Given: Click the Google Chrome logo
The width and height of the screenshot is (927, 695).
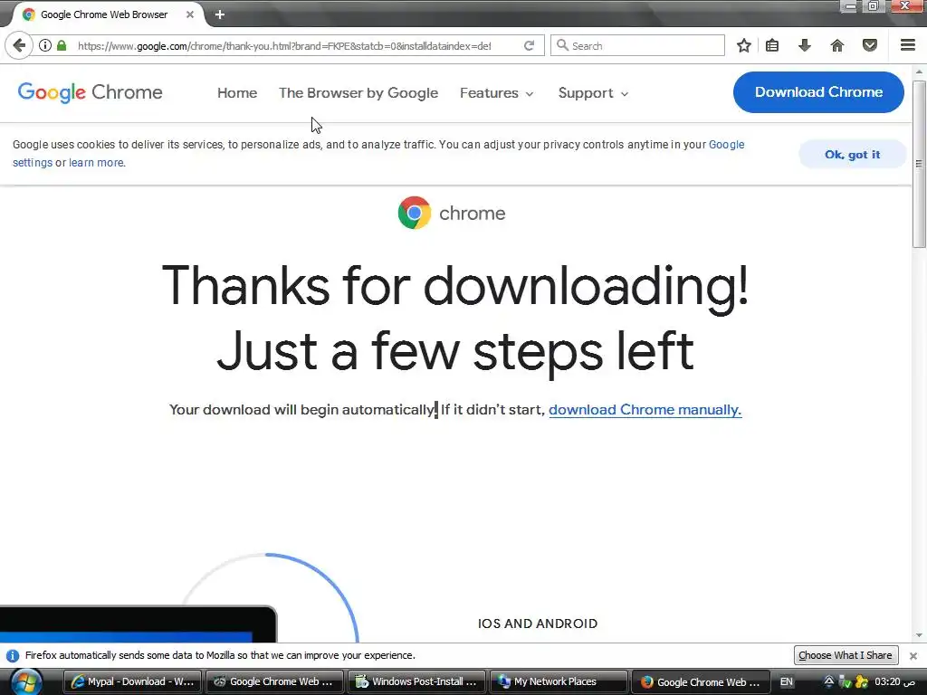Looking at the screenshot, I should click(90, 92).
